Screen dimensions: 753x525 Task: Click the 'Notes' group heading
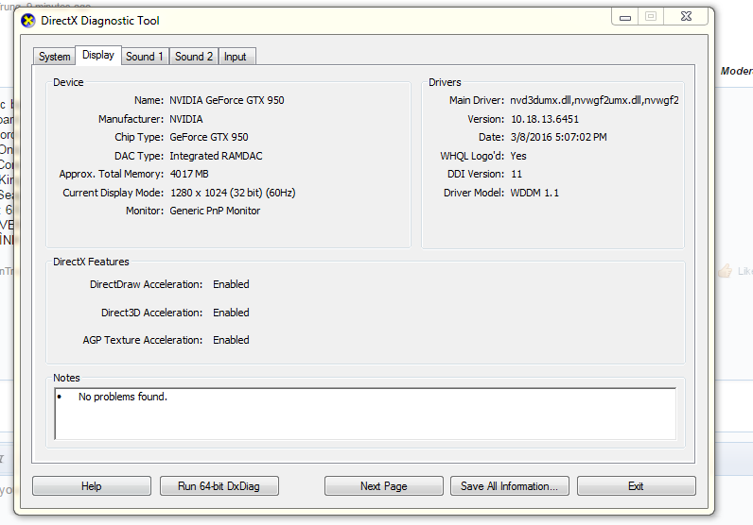[x=67, y=378]
